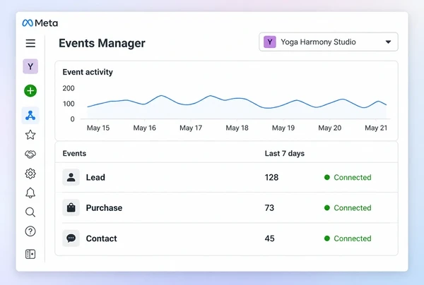Click the Connected status for Purchase

coord(348,208)
